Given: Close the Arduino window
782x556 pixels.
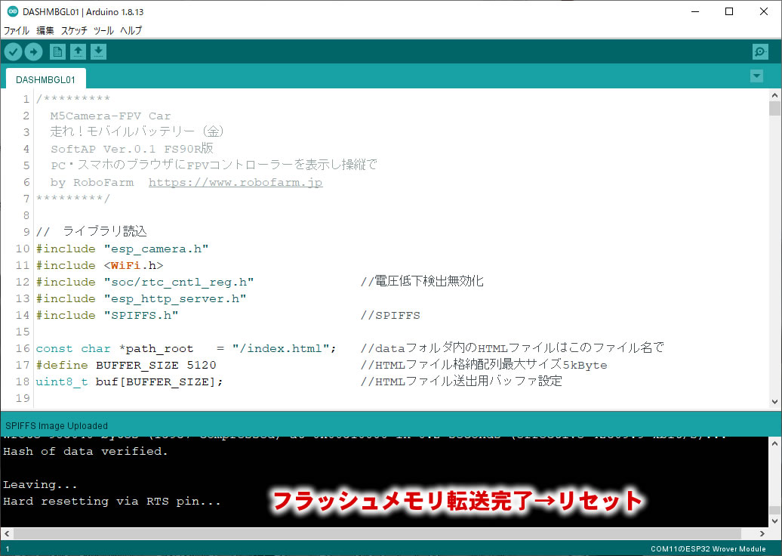Looking at the screenshot, I should pos(764,11).
